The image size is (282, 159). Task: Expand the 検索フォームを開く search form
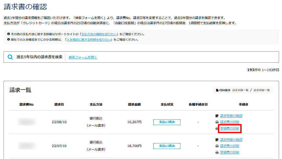tap(82, 57)
